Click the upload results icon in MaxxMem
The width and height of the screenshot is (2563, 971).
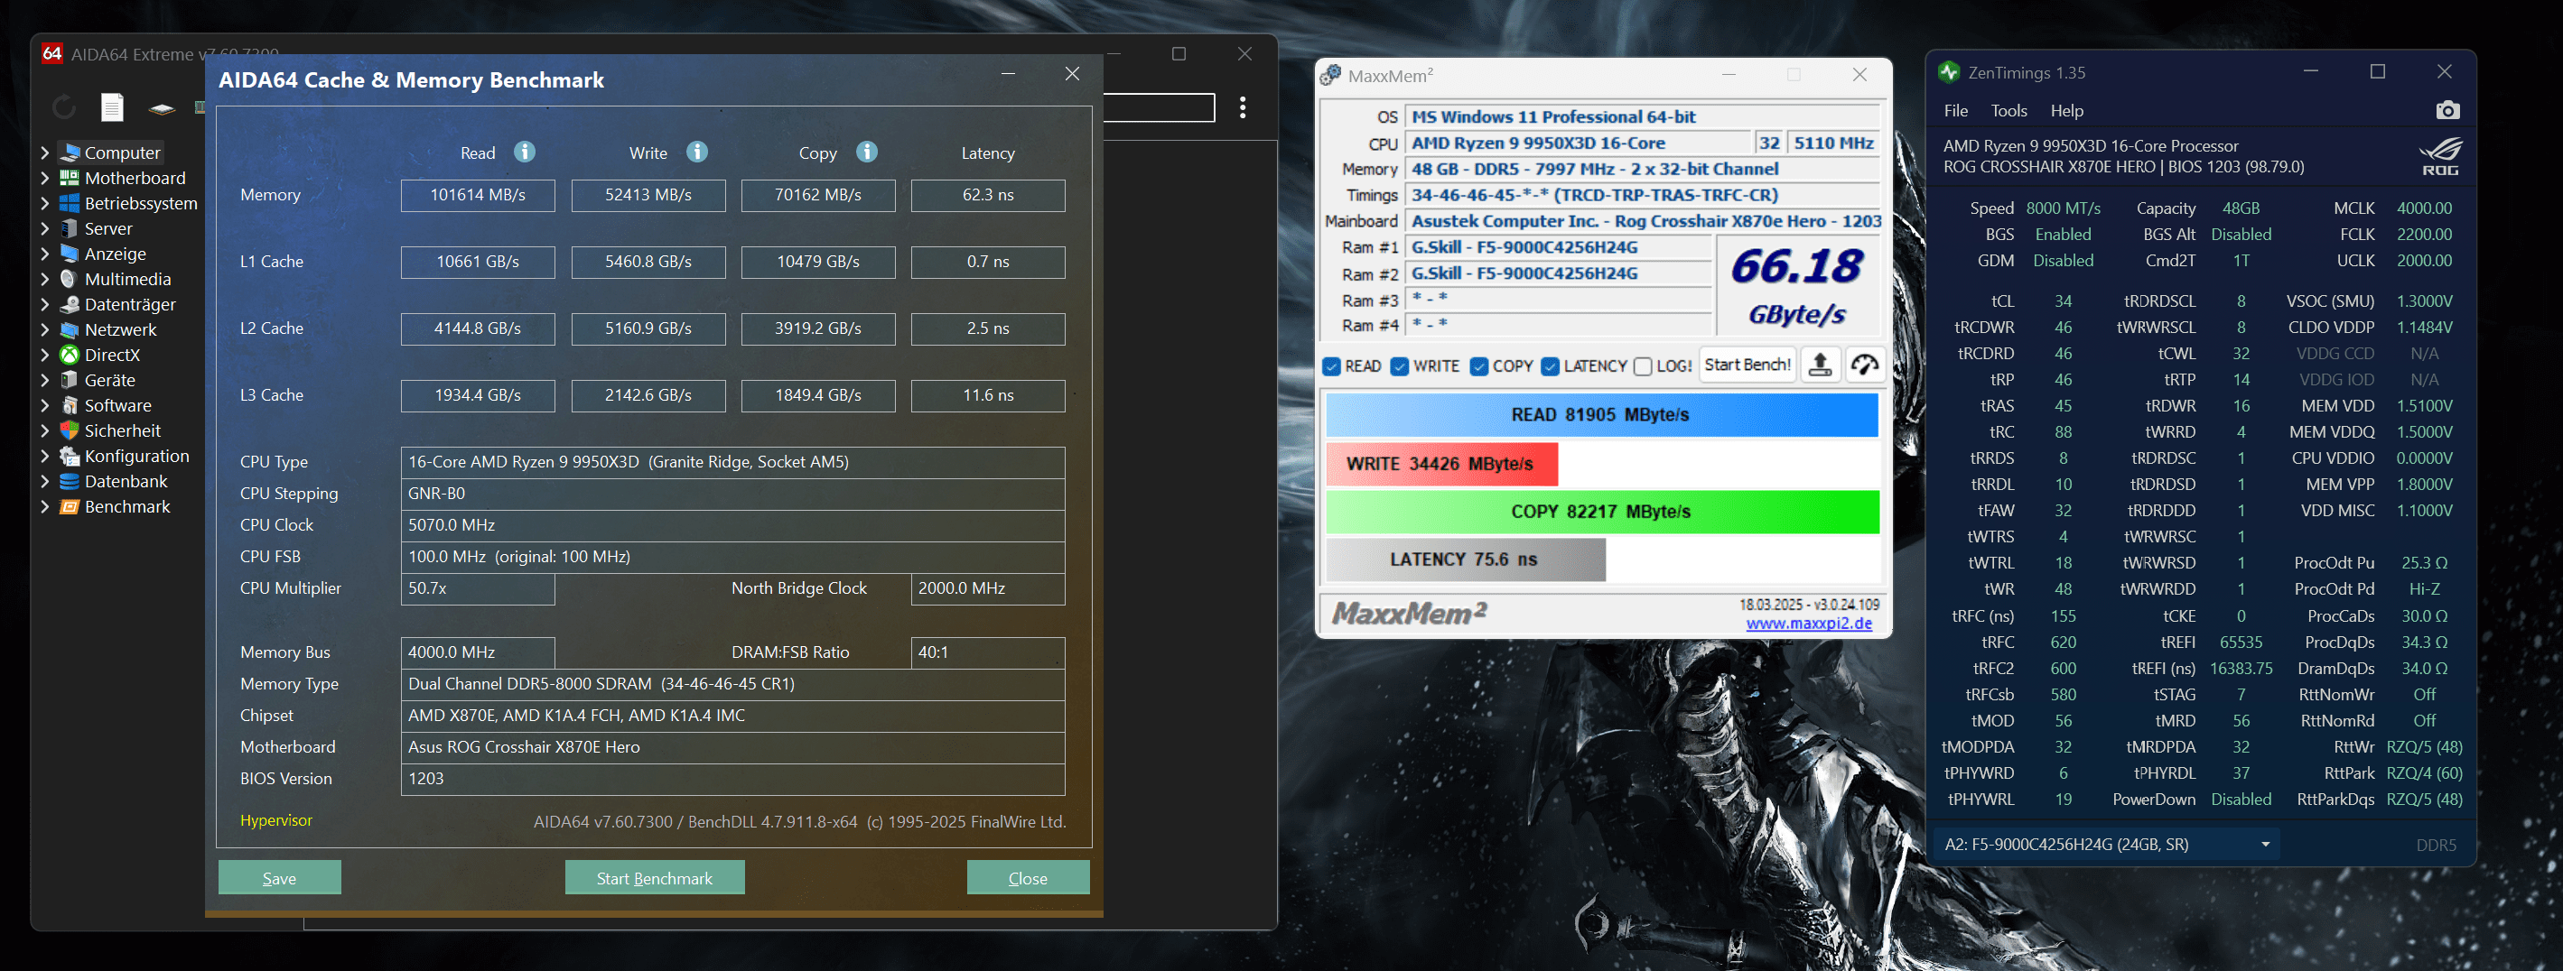(1820, 365)
